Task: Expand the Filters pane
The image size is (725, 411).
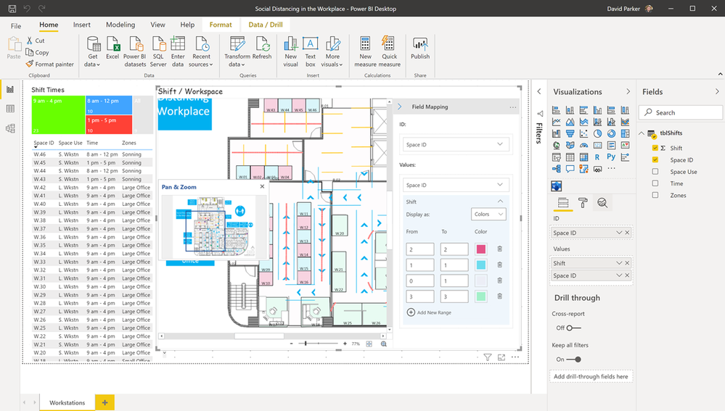Action: (x=539, y=91)
